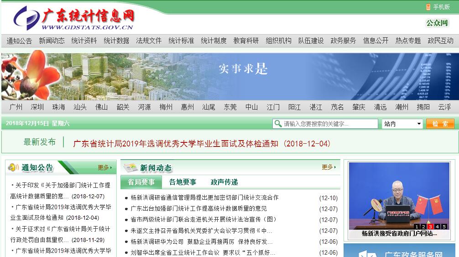Open news 朱遂文主持召开省局机关党委
Viewport: 459px width, 257px height.
(201, 231)
